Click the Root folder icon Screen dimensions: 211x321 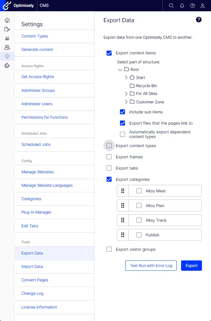pos(127,69)
